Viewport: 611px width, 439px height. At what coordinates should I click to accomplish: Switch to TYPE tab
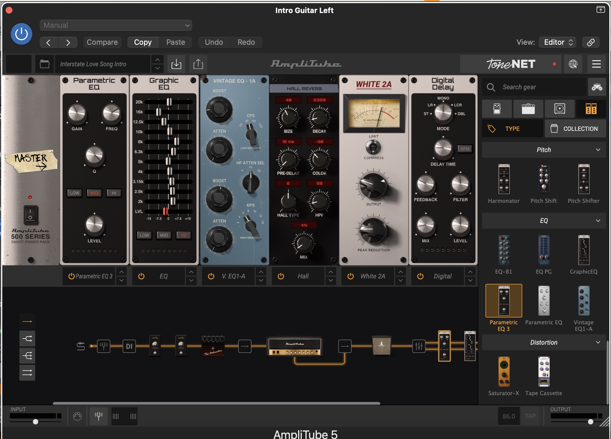click(513, 129)
